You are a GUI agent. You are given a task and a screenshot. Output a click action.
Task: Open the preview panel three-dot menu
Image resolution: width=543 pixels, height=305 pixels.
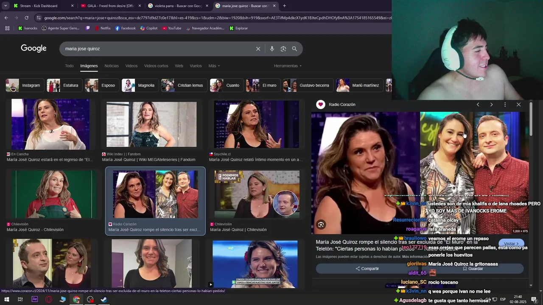click(x=505, y=105)
